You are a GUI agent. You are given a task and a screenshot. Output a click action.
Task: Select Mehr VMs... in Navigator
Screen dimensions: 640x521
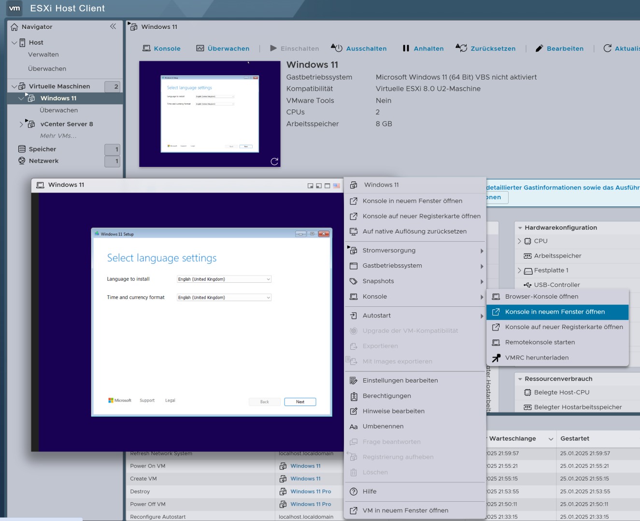click(58, 136)
